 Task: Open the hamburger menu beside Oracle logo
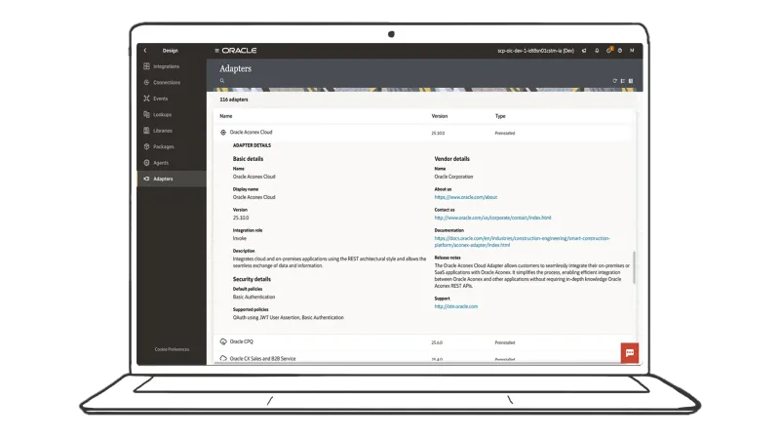tap(216, 51)
